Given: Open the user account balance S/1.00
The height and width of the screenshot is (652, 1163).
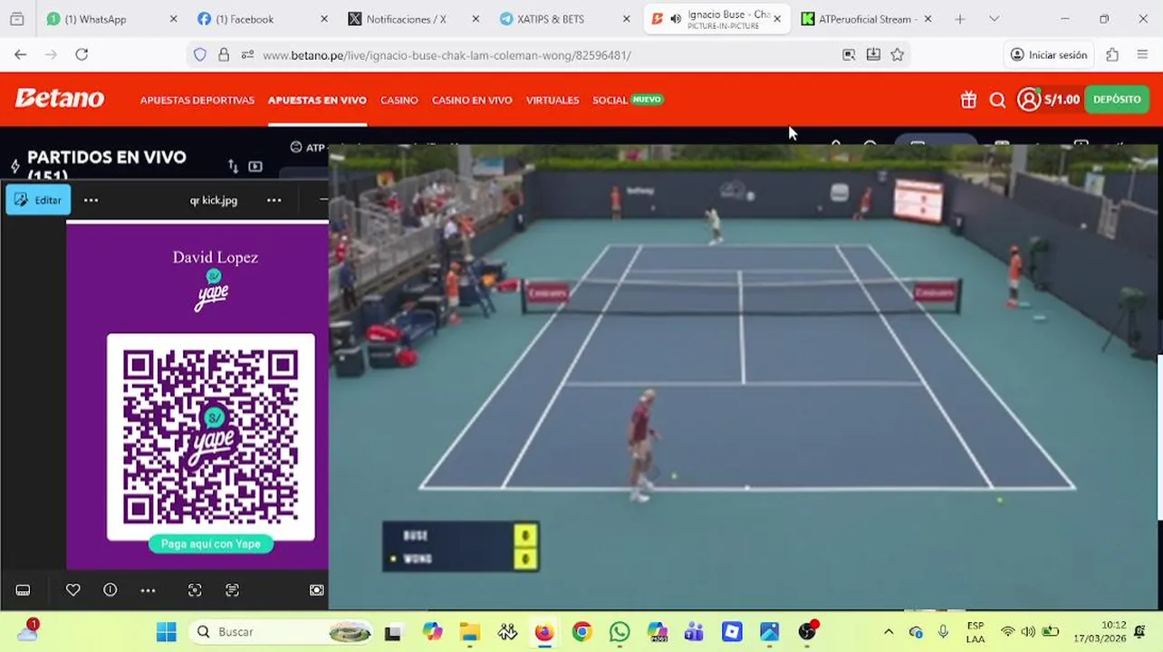Looking at the screenshot, I should 1048,100.
